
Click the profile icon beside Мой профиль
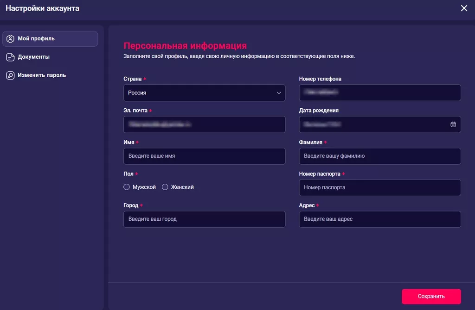click(10, 39)
